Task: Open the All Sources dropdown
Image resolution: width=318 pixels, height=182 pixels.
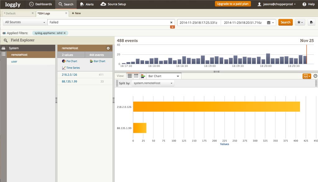Action: tap(25, 22)
